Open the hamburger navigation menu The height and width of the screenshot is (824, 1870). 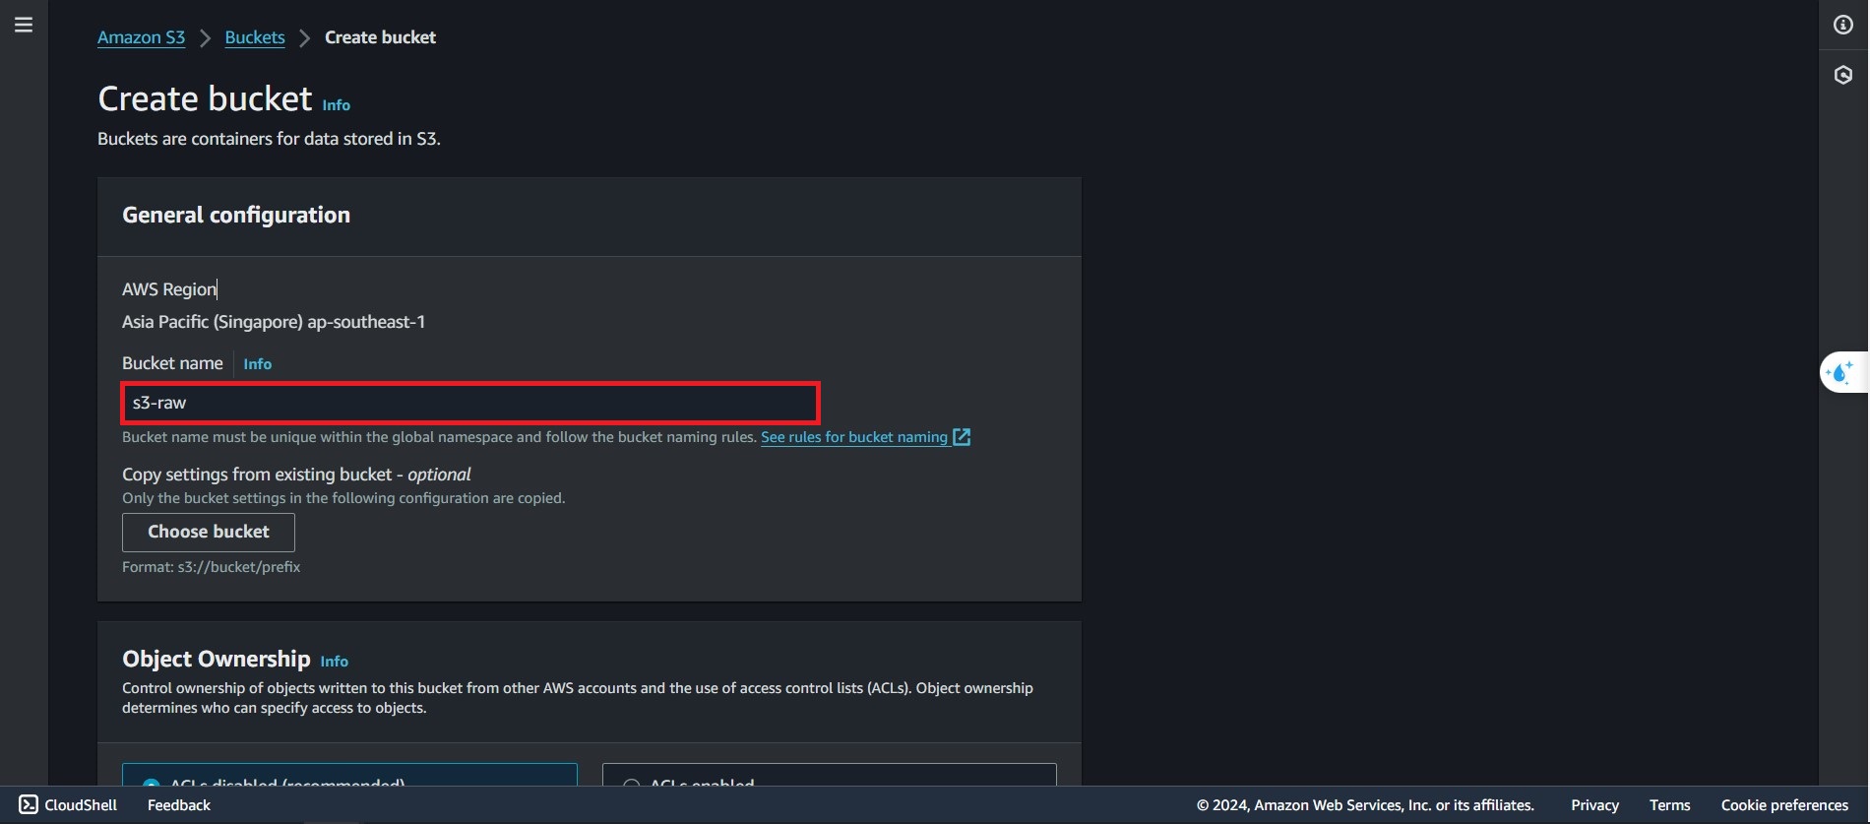[24, 25]
